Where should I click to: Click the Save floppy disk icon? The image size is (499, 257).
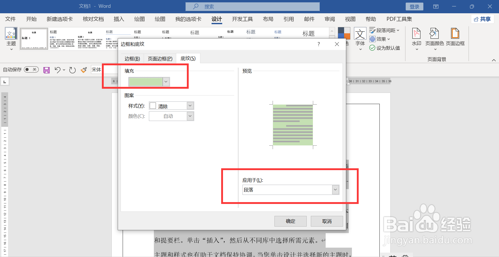[47, 70]
